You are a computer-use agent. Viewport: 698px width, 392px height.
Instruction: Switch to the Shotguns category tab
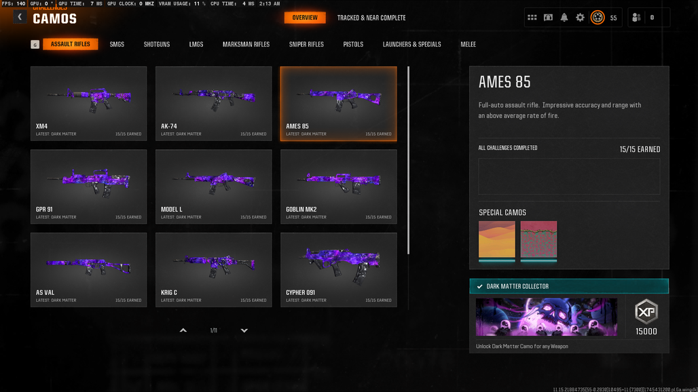pyautogui.click(x=157, y=45)
